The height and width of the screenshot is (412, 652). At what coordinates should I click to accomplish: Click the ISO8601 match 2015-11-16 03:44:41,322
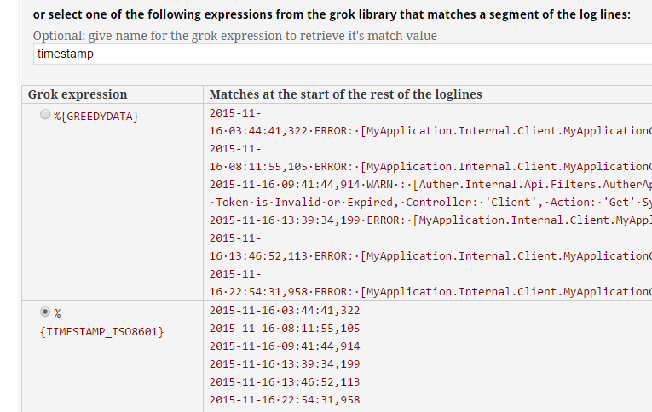tap(285, 311)
